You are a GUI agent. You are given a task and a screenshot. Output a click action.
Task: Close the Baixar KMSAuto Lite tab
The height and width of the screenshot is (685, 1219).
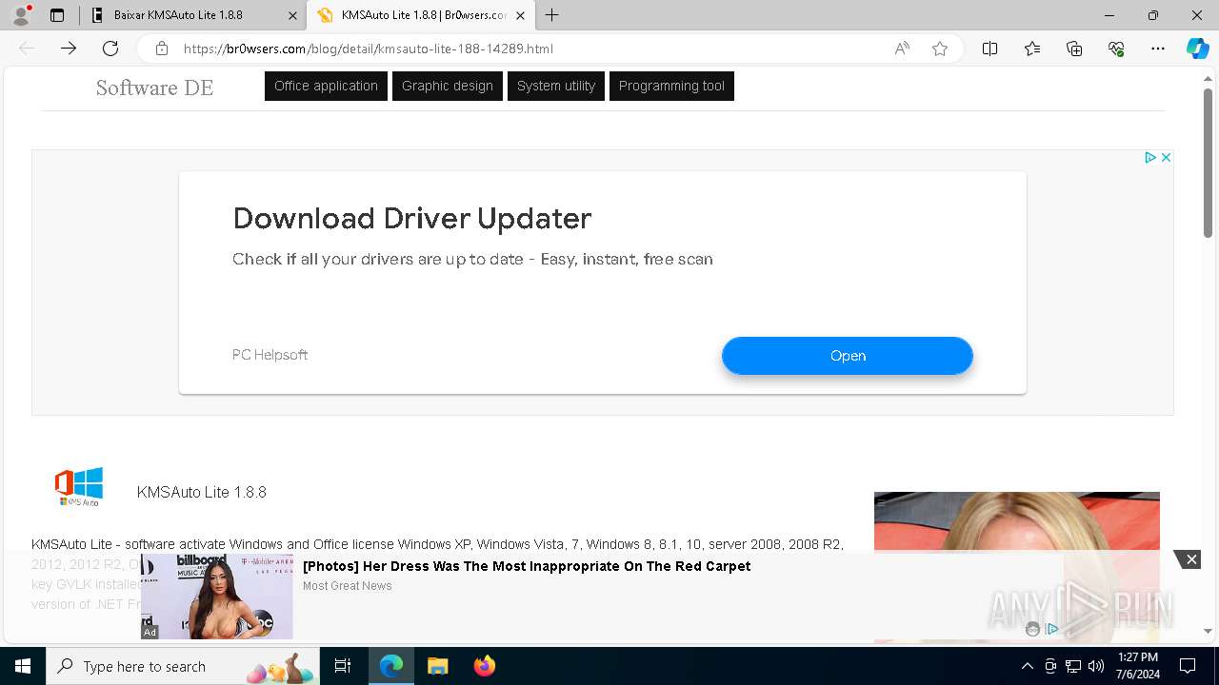pos(292,15)
